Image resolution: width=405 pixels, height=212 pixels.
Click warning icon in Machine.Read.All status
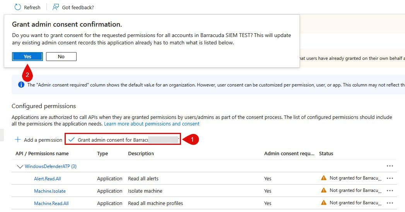click(323, 202)
